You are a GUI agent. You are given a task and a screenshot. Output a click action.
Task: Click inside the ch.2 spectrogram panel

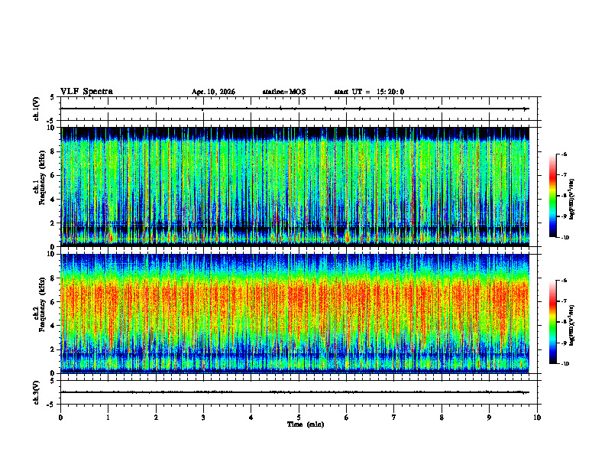[x=295, y=314]
